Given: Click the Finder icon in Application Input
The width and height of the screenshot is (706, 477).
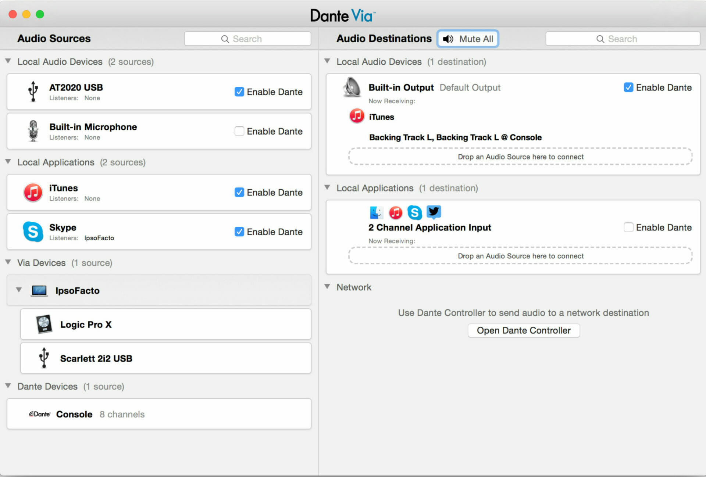Looking at the screenshot, I should pos(376,212).
